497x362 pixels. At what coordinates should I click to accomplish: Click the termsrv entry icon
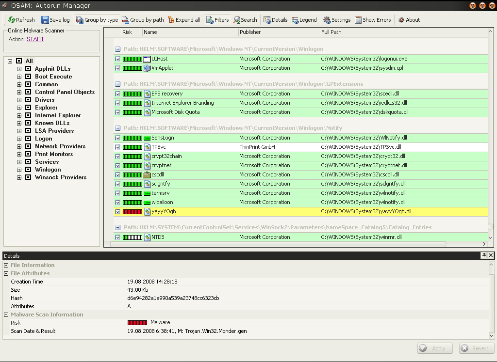tap(147, 193)
